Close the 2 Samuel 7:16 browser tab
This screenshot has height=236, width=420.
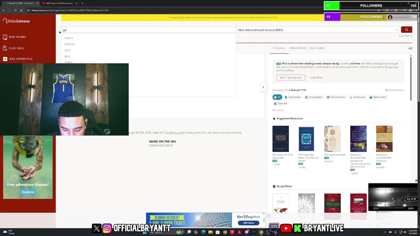37,3
